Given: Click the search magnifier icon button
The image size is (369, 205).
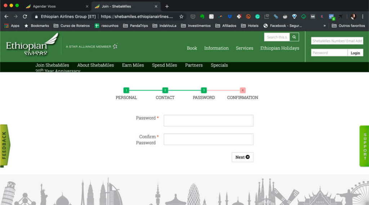Looking at the screenshot, I should pyautogui.click(x=294, y=37).
